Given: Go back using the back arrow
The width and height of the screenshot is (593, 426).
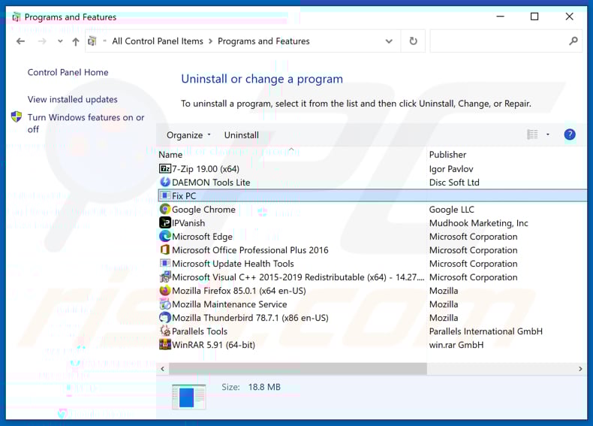Looking at the screenshot, I should point(20,41).
